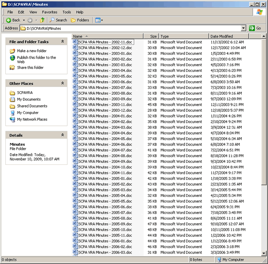Viewport: 268px width, 264px height.
Task: Select SCPA VRA Minutes - 2005-03.doc
Action: (x=105, y=190)
